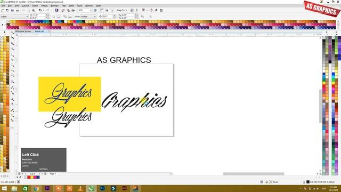This screenshot has width=341, height=192.
Task: Apply page size to all pages
Action: pos(65,17)
